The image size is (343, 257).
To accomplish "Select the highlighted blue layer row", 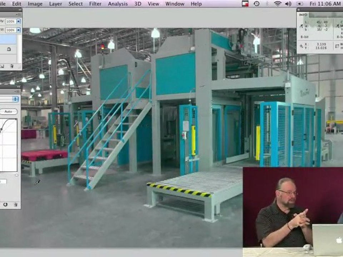I will [x=8, y=40].
